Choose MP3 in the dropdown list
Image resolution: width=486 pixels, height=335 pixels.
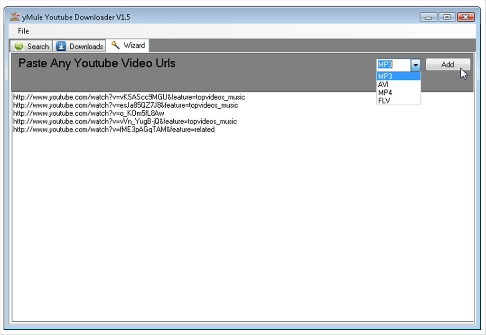(x=398, y=76)
